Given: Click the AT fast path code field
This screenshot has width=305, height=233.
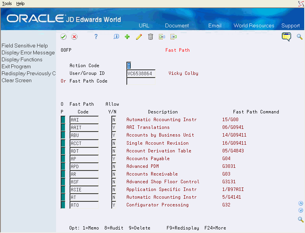Looking at the screenshot, I should [84, 197].
